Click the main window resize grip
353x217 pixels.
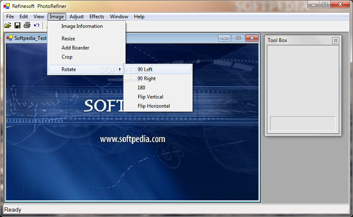point(348,211)
